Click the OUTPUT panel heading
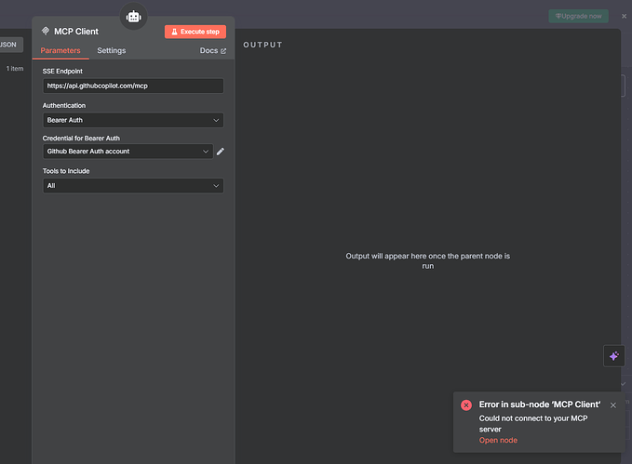 pos(262,45)
